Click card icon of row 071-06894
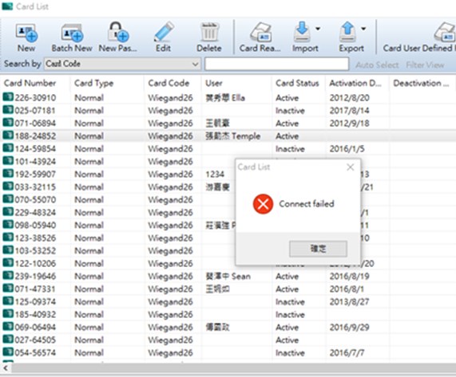Screen dimensions: 456x377 point(8,122)
